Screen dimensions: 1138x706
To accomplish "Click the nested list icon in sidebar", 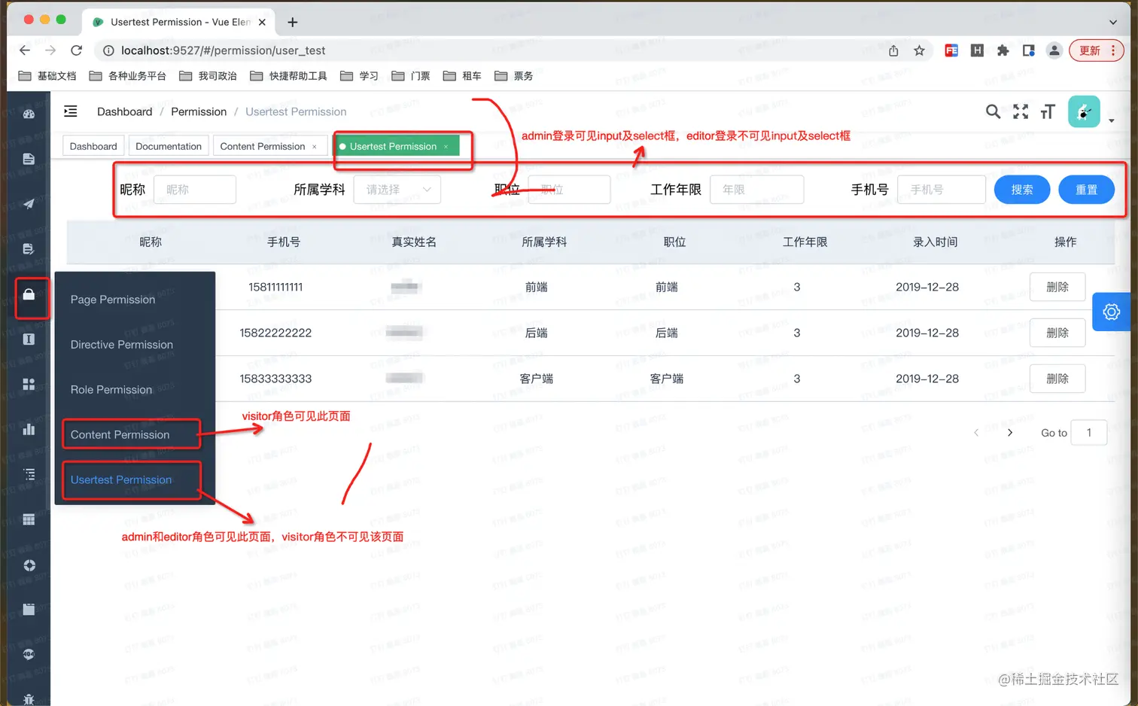I will (29, 474).
